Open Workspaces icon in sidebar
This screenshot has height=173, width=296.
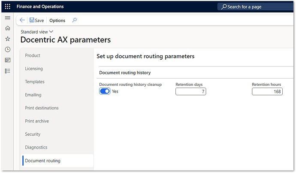pyautogui.click(x=8, y=60)
